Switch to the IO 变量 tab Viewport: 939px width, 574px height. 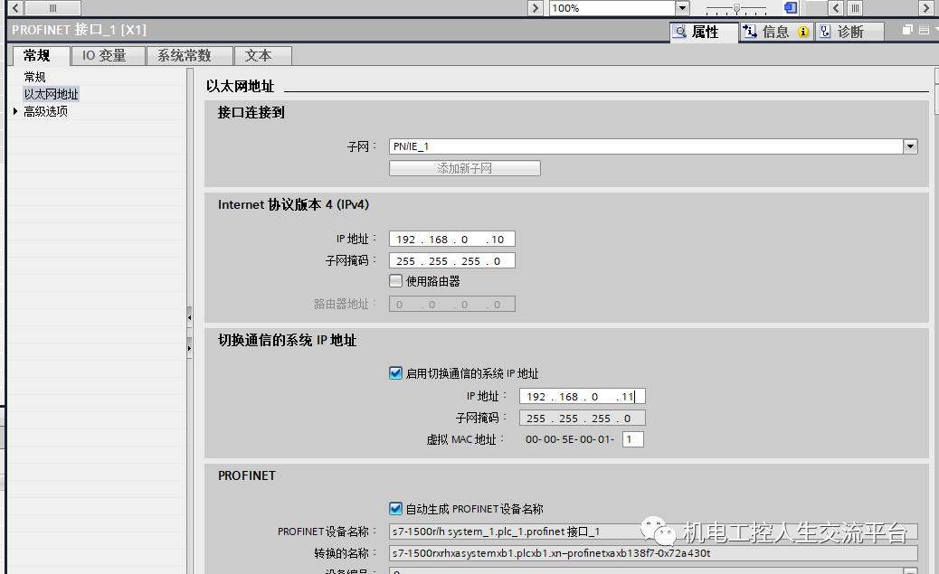pyautogui.click(x=107, y=55)
